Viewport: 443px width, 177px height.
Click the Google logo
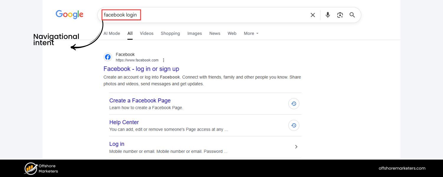pyautogui.click(x=69, y=14)
